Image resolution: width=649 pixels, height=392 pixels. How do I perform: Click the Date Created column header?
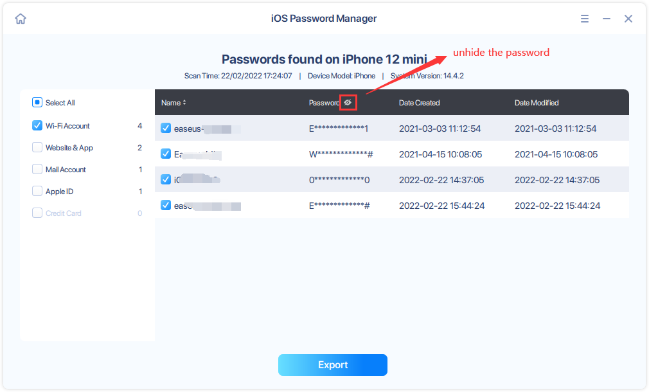pos(419,103)
